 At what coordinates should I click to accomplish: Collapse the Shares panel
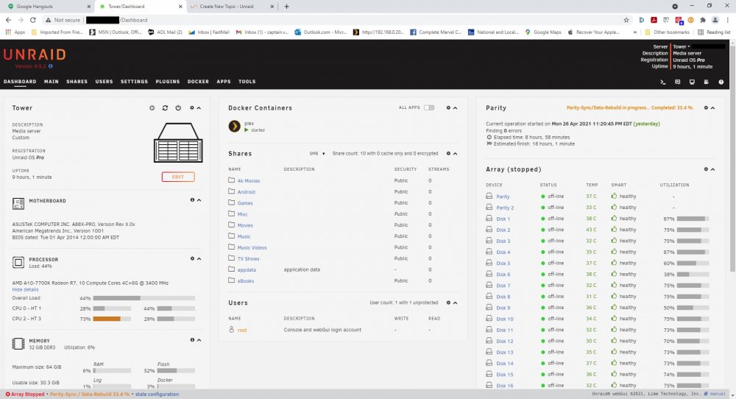(456, 154)
